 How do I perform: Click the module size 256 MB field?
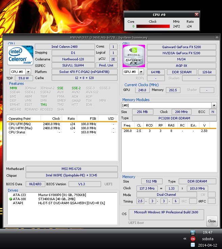click(x=143, y=112)
